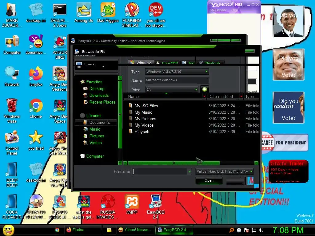Launch furryfox Firefox shortcut

(36, 77)
